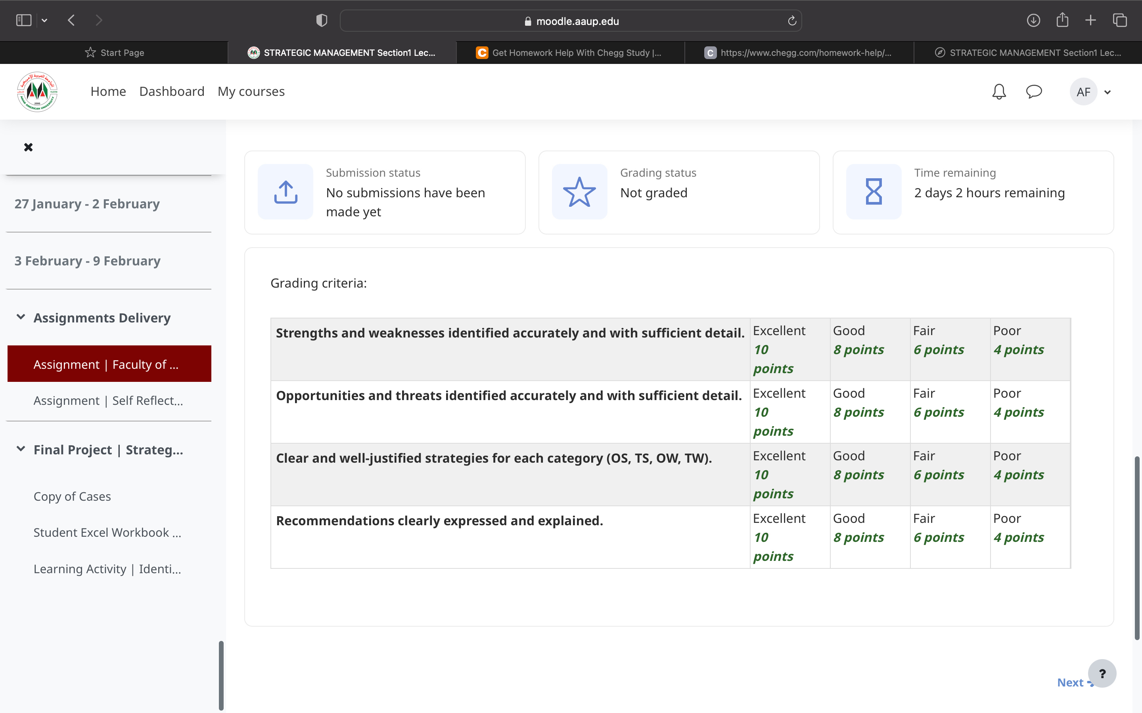Viewport: 1142px width, 713px height.
Task: Open the My courses menu
Action: click(251, 92)
